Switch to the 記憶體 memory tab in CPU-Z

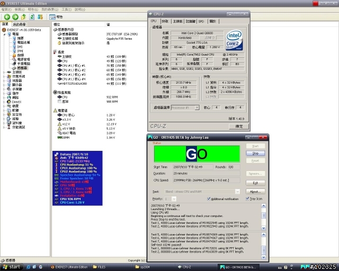tap(191, 21)
